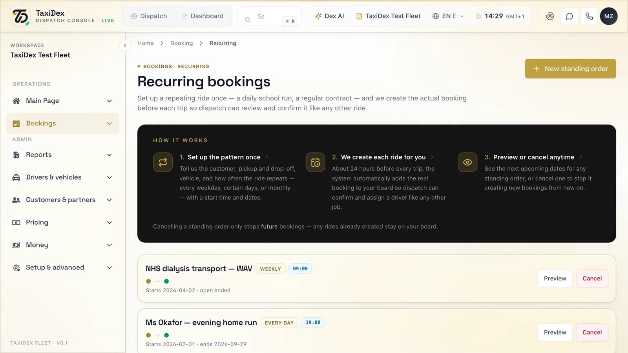Collapse the Bookings chevron
The image size is (628, 353).
pos(110,124)
